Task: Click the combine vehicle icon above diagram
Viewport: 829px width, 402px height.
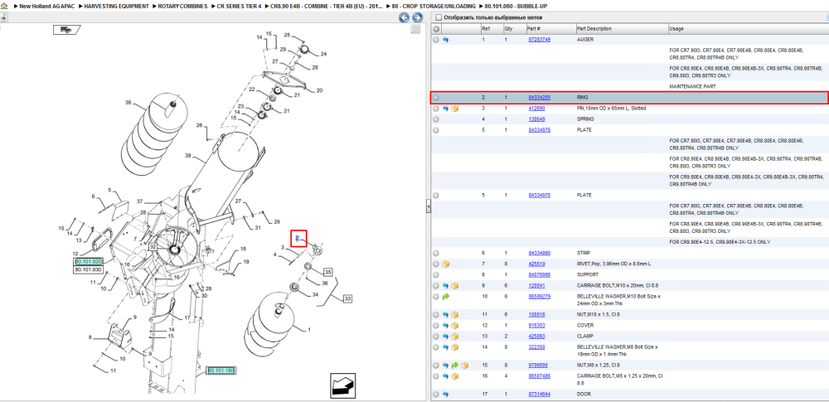Action: click(x=66, y=30)
